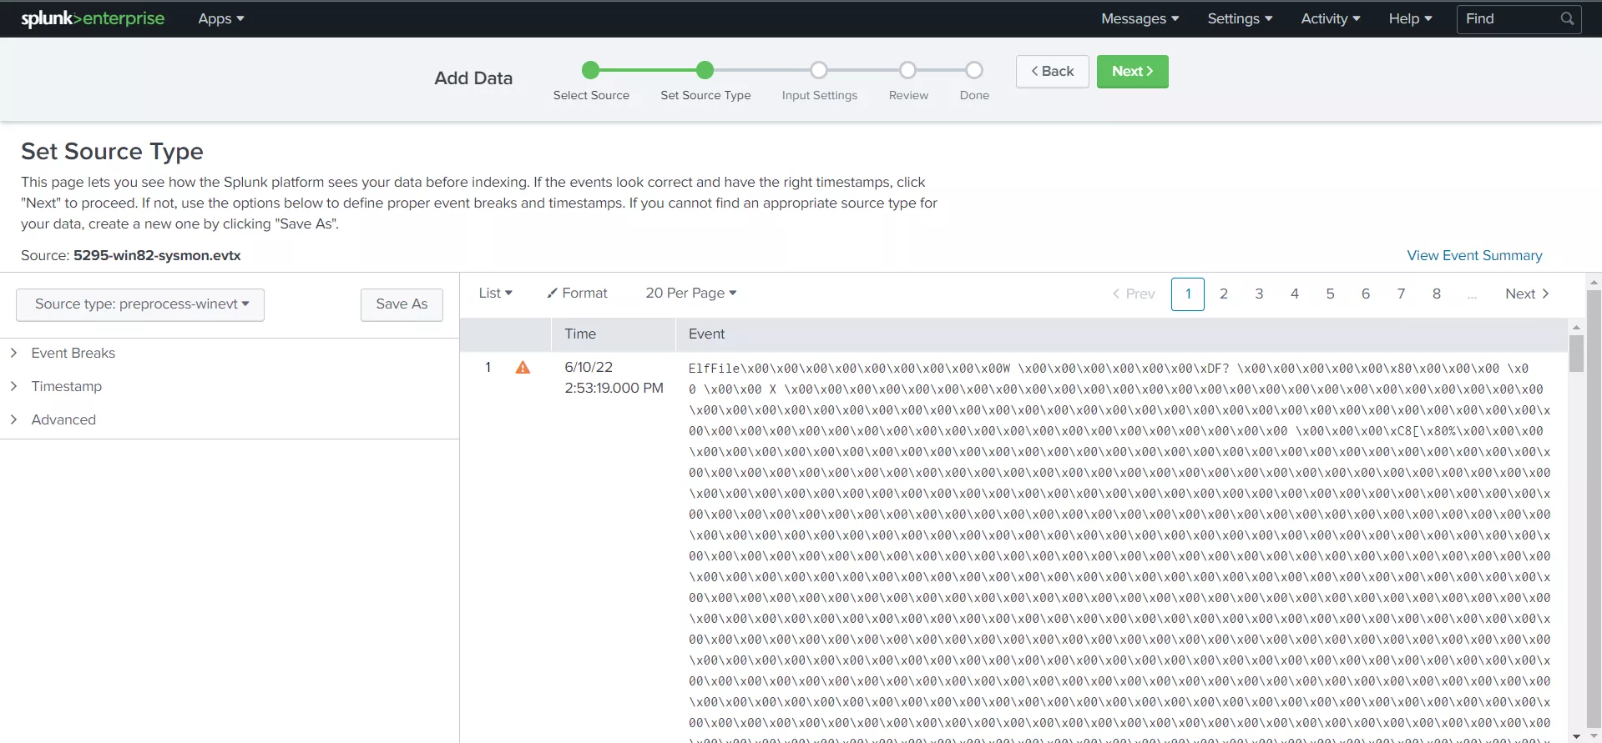Image resolution: width=1602 pixels, height=743 pixels.
Task: Click the page scrollbar up arrow
Action: pyautogui.click(x=1594, y=283)
